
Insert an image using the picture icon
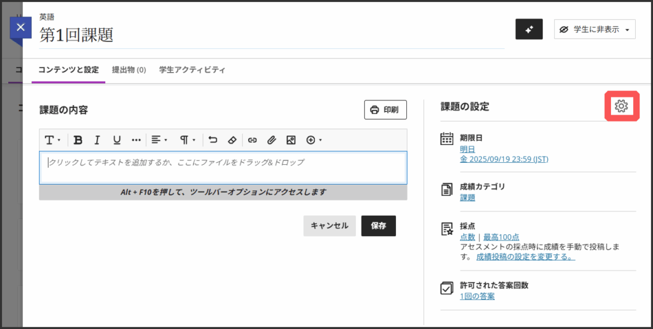[291, 140]
